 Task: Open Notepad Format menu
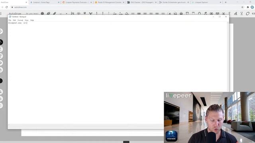[20, 20]
